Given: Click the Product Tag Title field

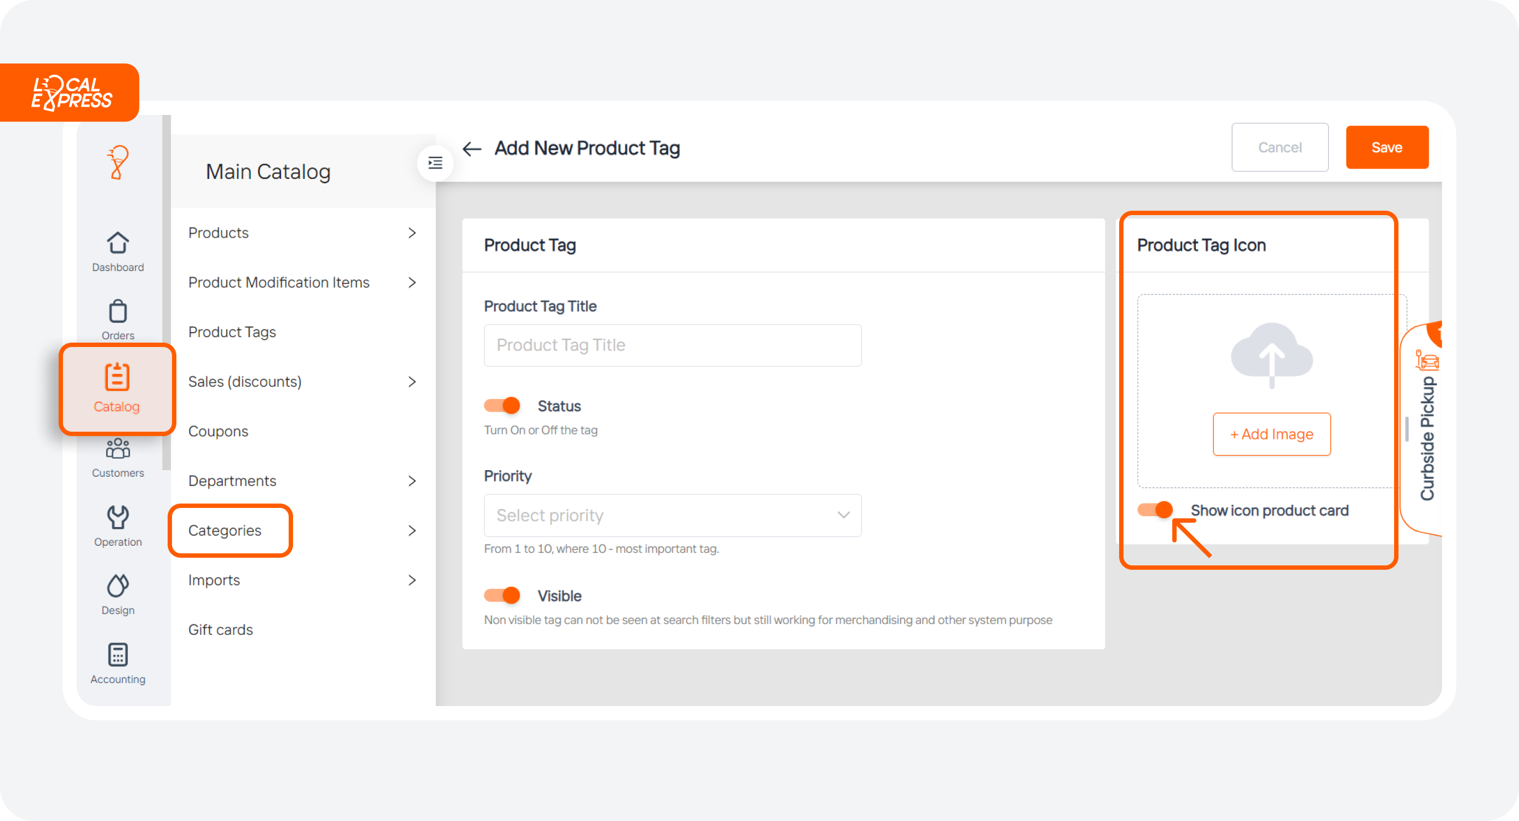Looking at the screenshot, I should click(x=672, y=345).
